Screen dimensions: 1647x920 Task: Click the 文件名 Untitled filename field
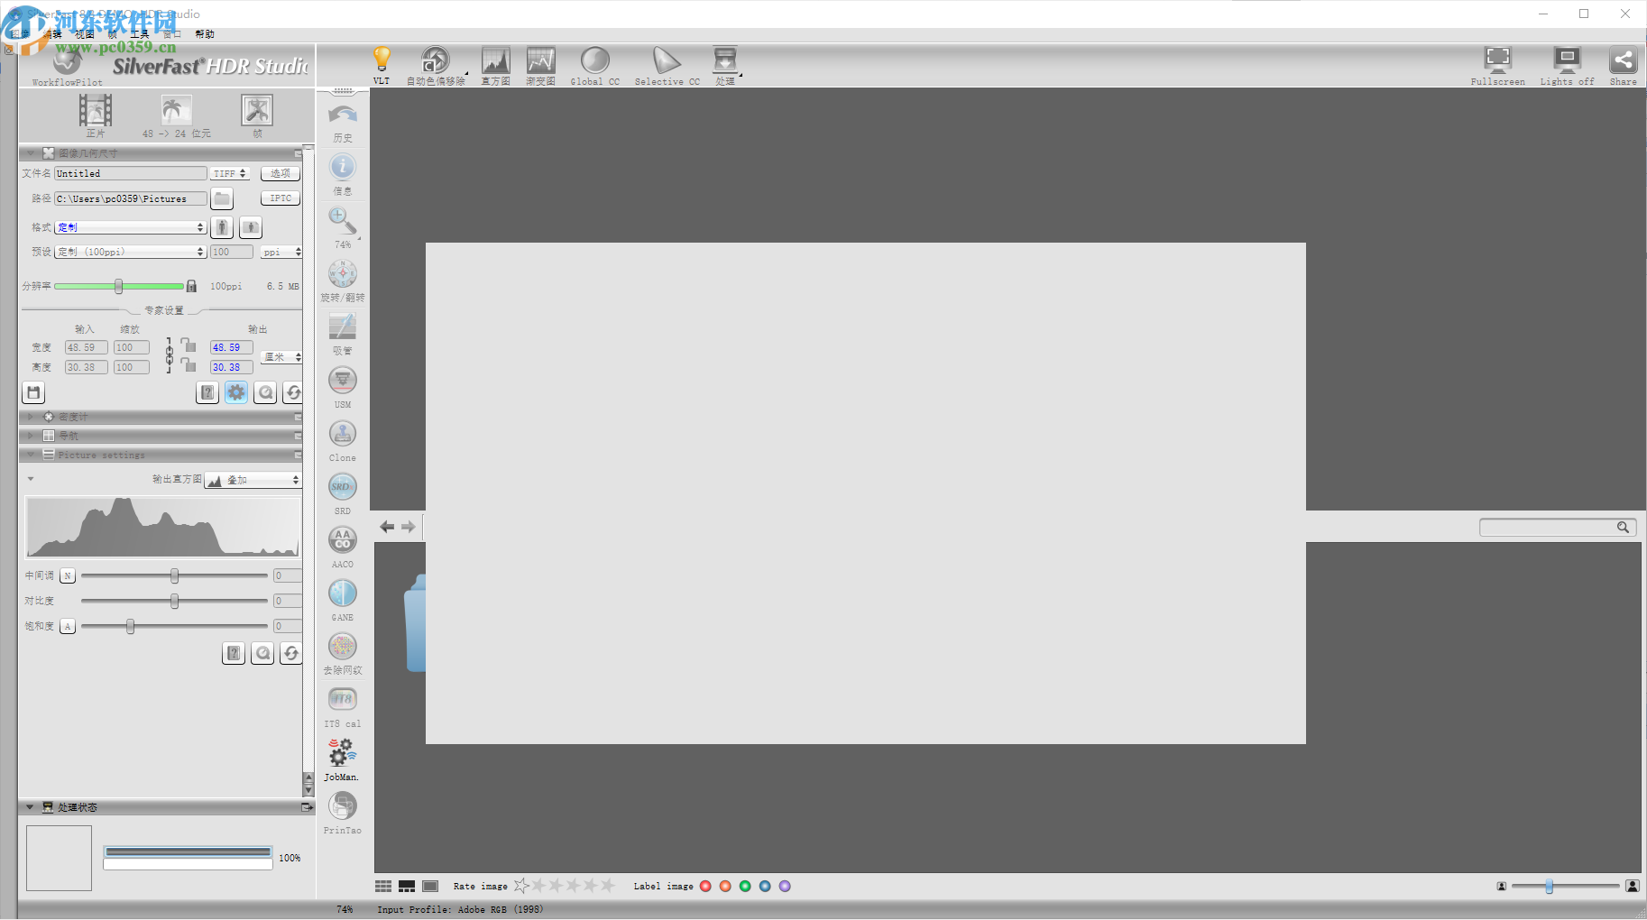131,173
